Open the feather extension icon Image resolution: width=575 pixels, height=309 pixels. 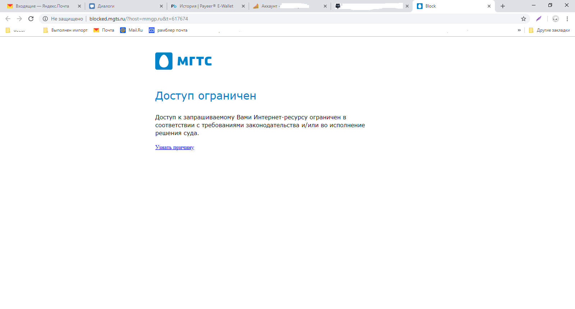pos(539,19)
